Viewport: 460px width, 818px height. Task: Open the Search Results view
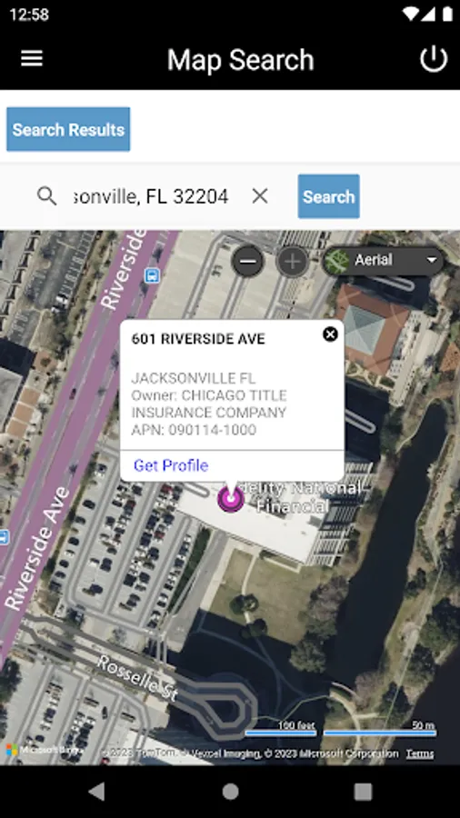tap(68, 129)
